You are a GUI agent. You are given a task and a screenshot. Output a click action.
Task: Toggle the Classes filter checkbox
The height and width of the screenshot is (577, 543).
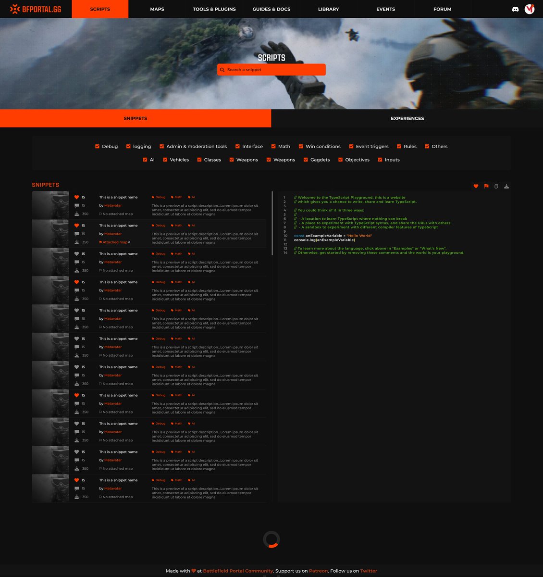pyautogui.click(x=199, y=160)
